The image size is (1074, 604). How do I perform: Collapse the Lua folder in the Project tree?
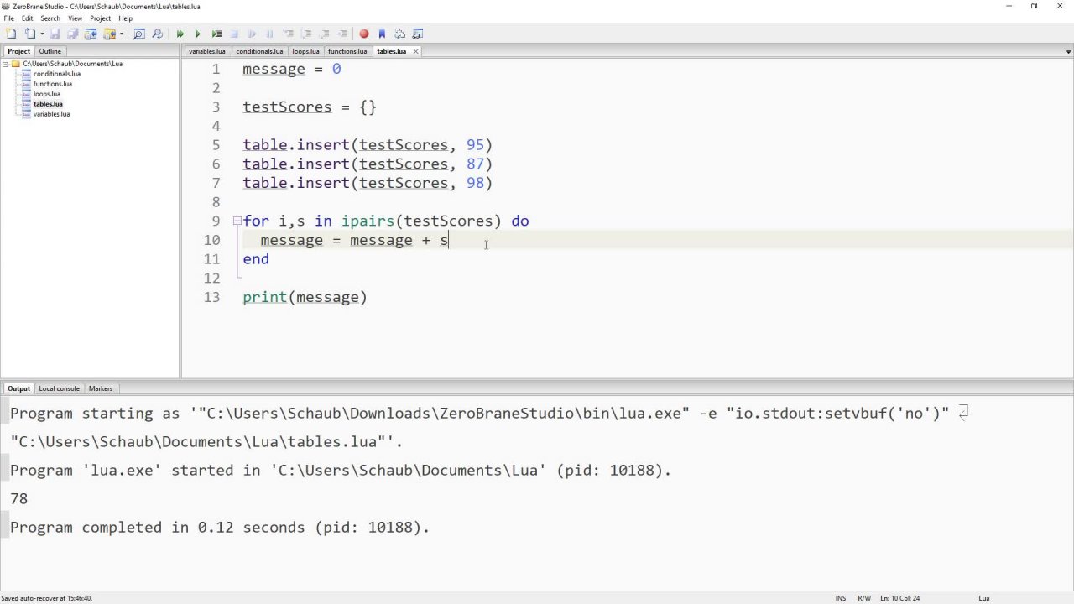(x=7, y=63)
